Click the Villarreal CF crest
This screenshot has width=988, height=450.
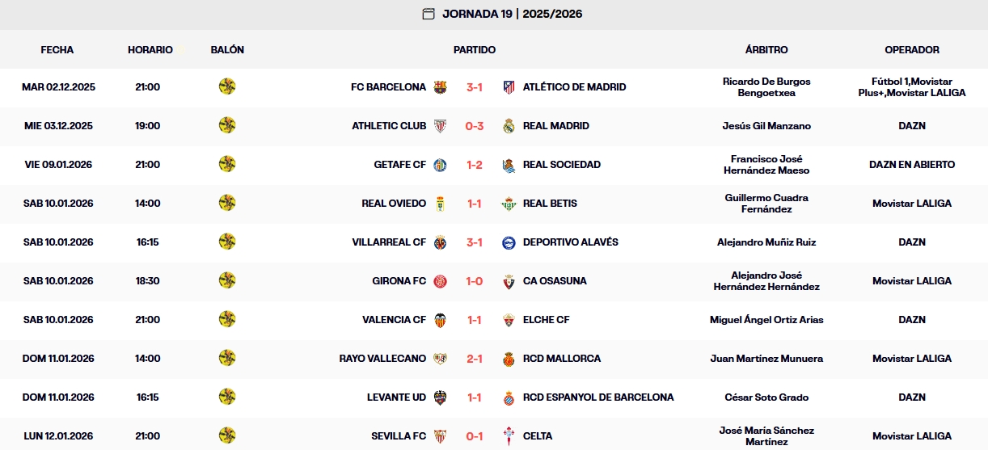tap(441, 242)
